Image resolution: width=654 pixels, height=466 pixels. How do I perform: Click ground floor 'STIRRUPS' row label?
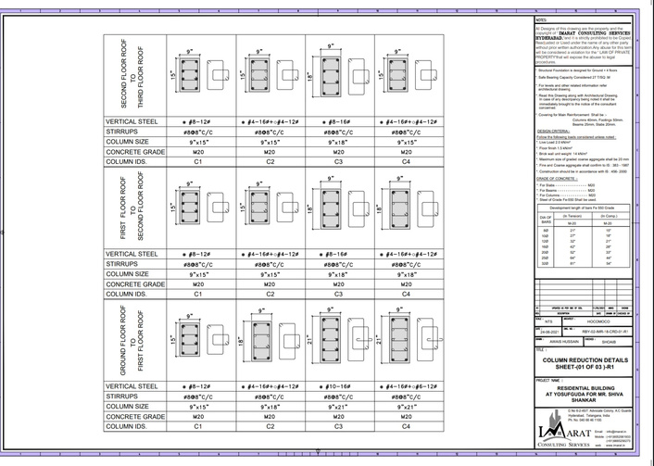pyautogui.click(x=121, y=397)
